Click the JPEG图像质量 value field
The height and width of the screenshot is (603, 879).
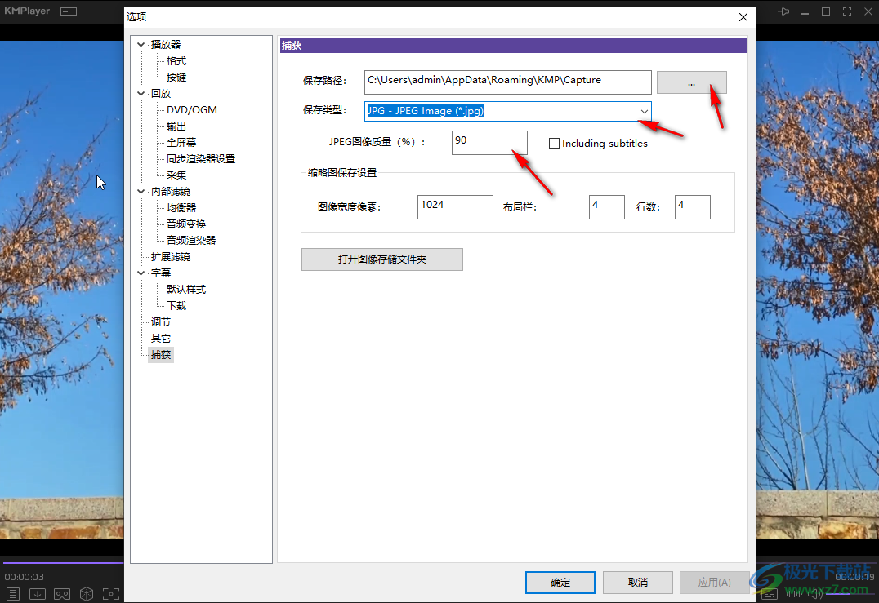click(489, 143)
